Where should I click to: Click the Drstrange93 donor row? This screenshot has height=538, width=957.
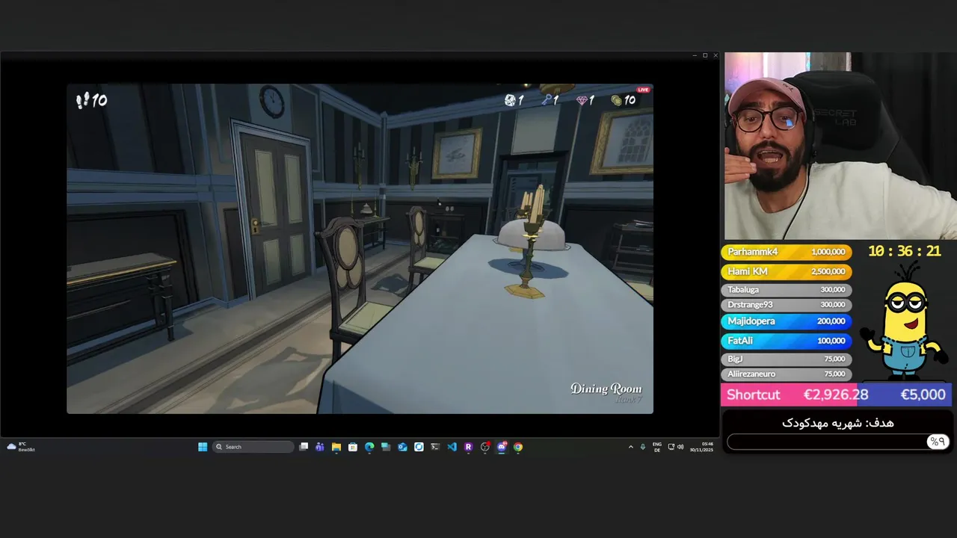[785, 305]
